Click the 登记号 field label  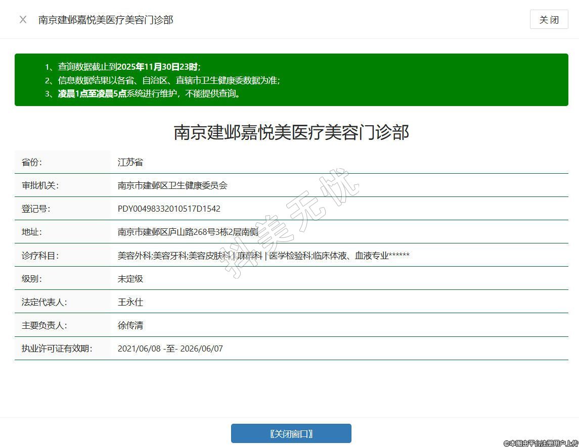pos(35,209)
